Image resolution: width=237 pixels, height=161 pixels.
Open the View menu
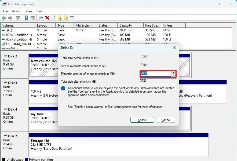pos(29,11)
